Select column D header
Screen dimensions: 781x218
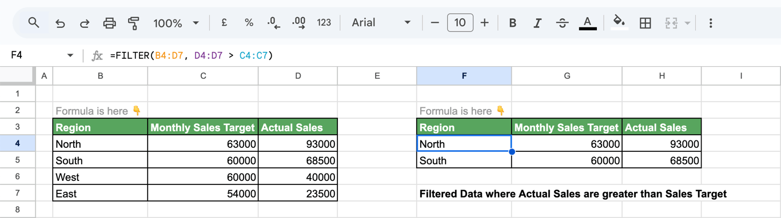298,75
